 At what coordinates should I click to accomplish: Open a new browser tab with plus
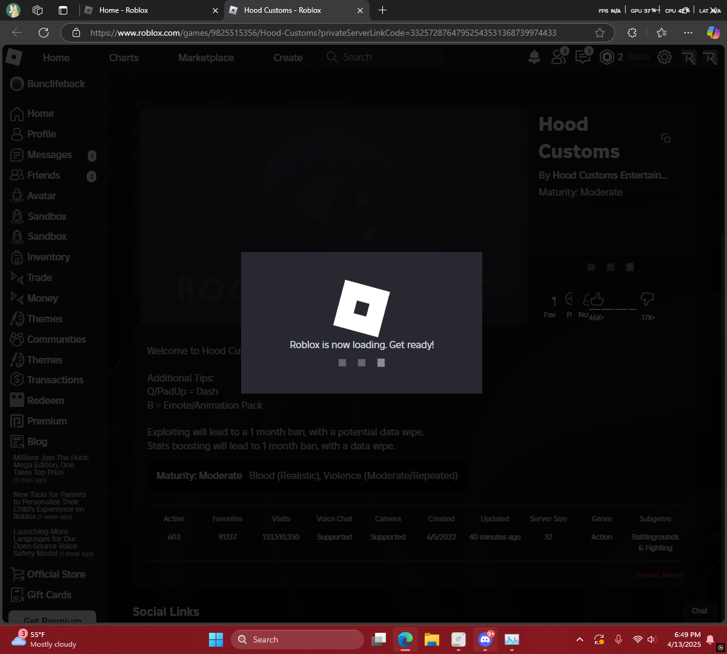coord(382,10)
